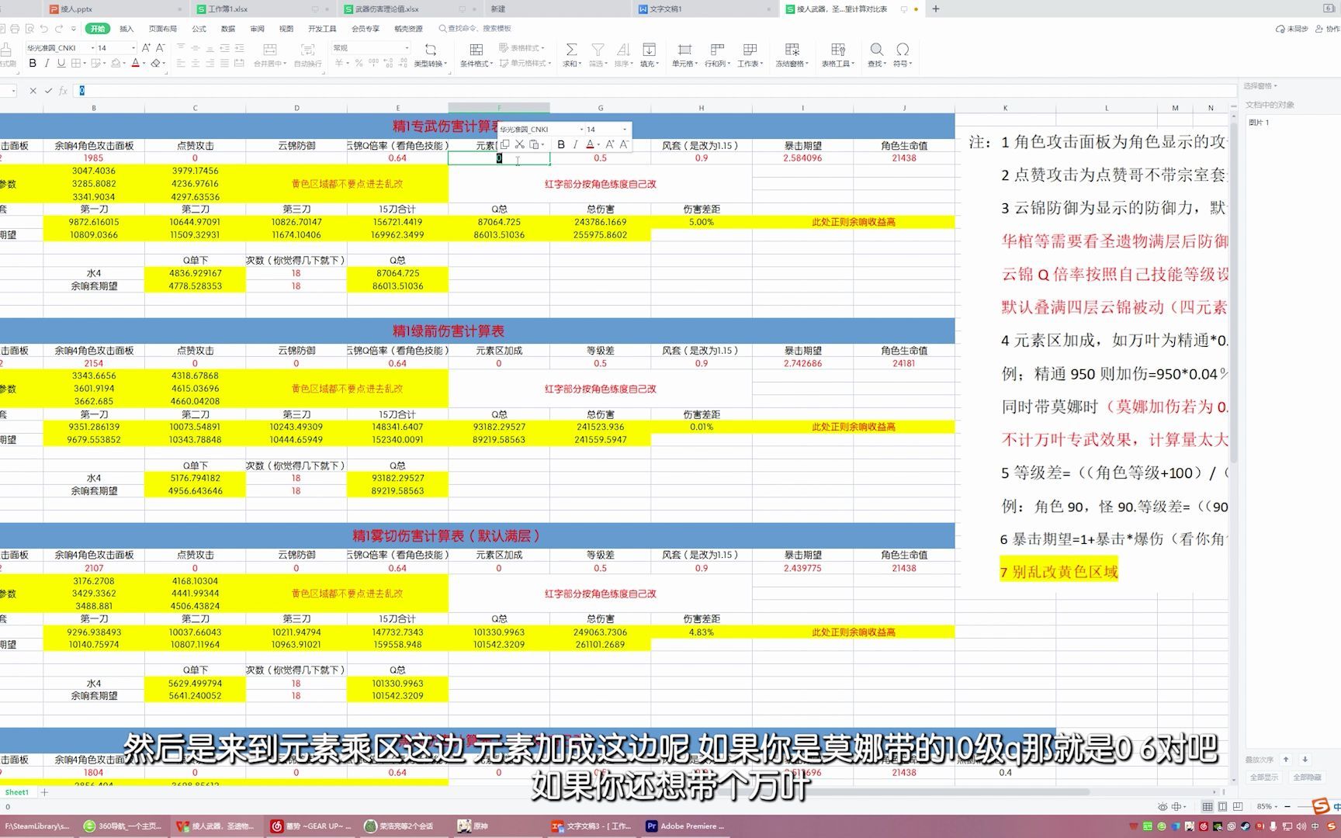1341x838 pixels.
Task: Click the Type Conversion (类型转换) icon
Action: point(430,49)
